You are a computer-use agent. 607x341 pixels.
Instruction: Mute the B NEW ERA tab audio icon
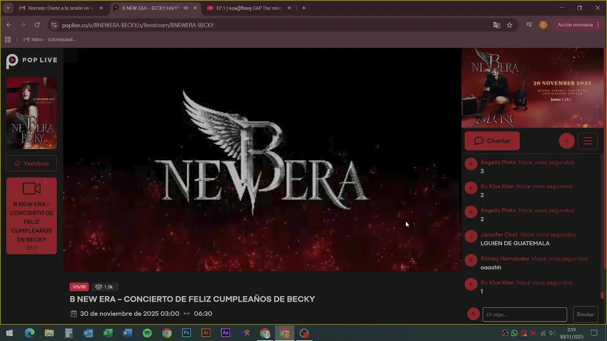(x=185, y=8)
